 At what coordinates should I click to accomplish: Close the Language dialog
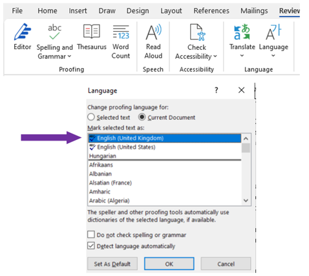point(241,90)
